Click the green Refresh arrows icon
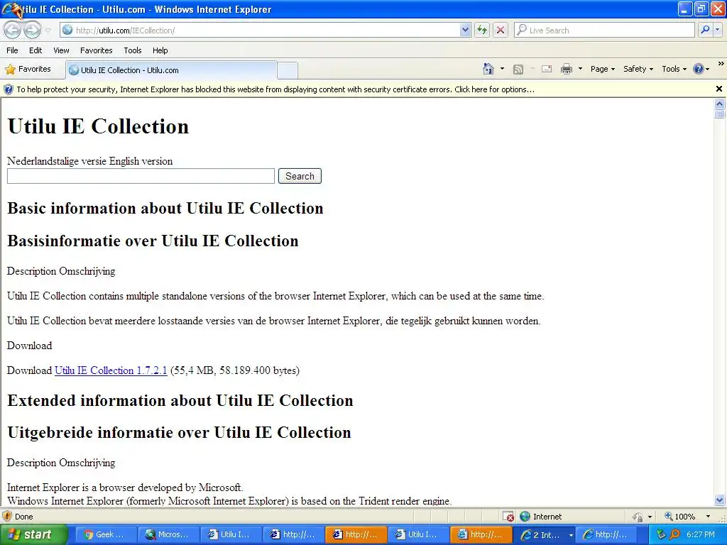 (x=482, y=30)
